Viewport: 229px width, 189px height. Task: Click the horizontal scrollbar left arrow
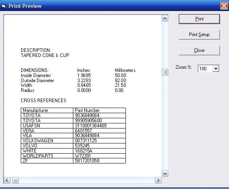[7, 180]
